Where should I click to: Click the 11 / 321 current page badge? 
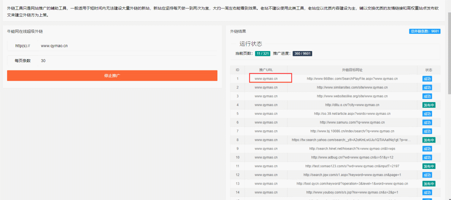click(263, 54)
